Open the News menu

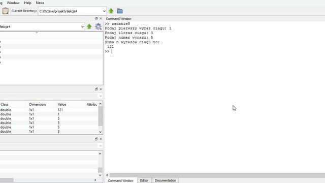point(40,3)
